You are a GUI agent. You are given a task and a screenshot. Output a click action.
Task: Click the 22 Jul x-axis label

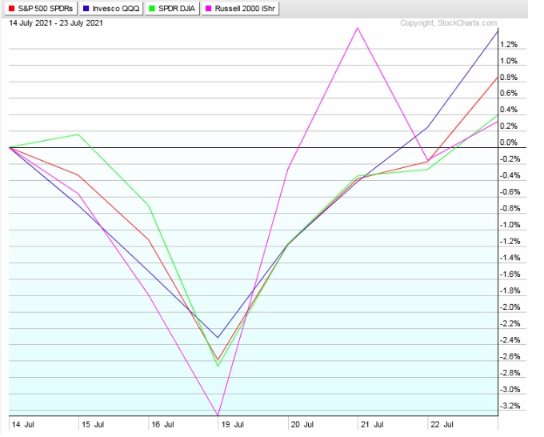click(442, 424)
